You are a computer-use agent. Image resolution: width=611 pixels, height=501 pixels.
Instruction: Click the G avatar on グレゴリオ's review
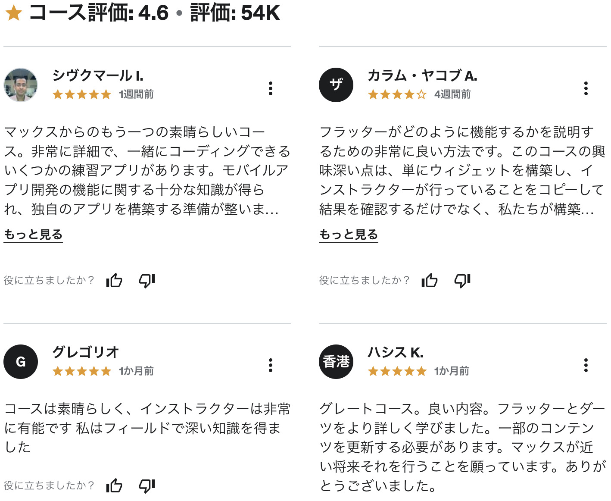(x=20, y=362)
